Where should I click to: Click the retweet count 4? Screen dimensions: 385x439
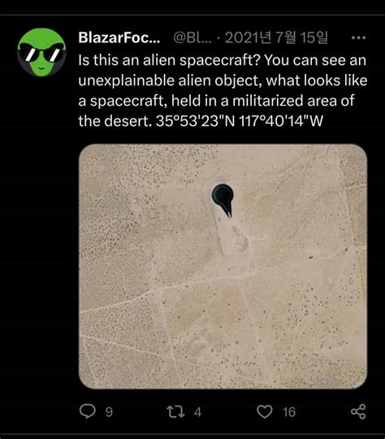pos(197,412)
